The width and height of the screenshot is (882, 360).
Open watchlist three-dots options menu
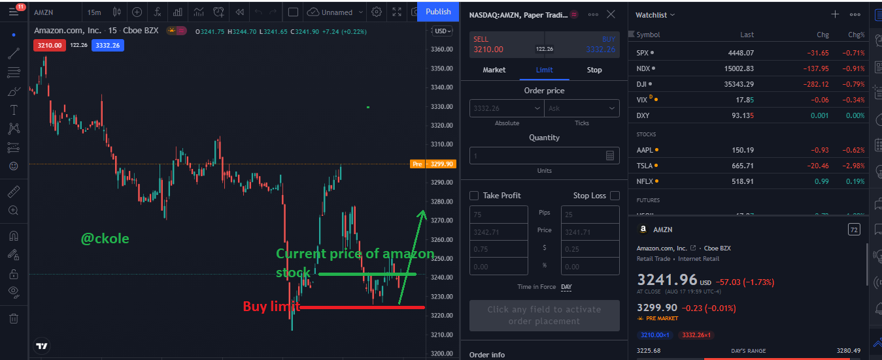(x=855, y=14)
